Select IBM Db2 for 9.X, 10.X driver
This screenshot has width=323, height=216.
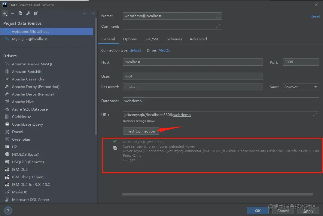(31, 185)
